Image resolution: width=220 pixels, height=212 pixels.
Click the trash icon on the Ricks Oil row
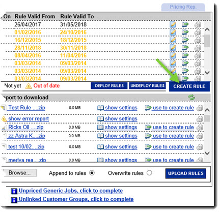[200, 127]
